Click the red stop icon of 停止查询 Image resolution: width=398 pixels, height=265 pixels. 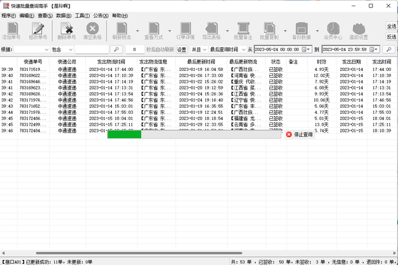(x=289, y=134)
